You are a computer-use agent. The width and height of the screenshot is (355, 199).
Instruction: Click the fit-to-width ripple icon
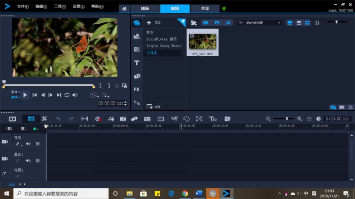pos(85,118)
